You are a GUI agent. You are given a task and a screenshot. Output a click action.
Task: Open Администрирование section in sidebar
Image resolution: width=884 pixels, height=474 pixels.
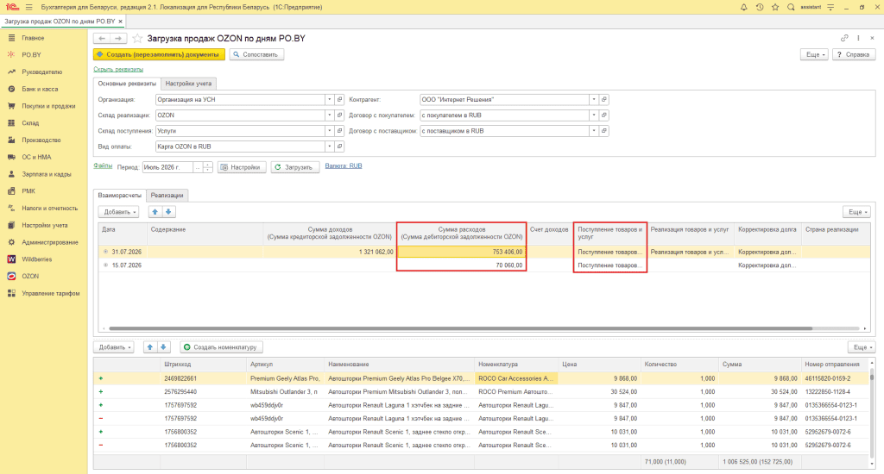pyautogui.click(x=49, y=243)
